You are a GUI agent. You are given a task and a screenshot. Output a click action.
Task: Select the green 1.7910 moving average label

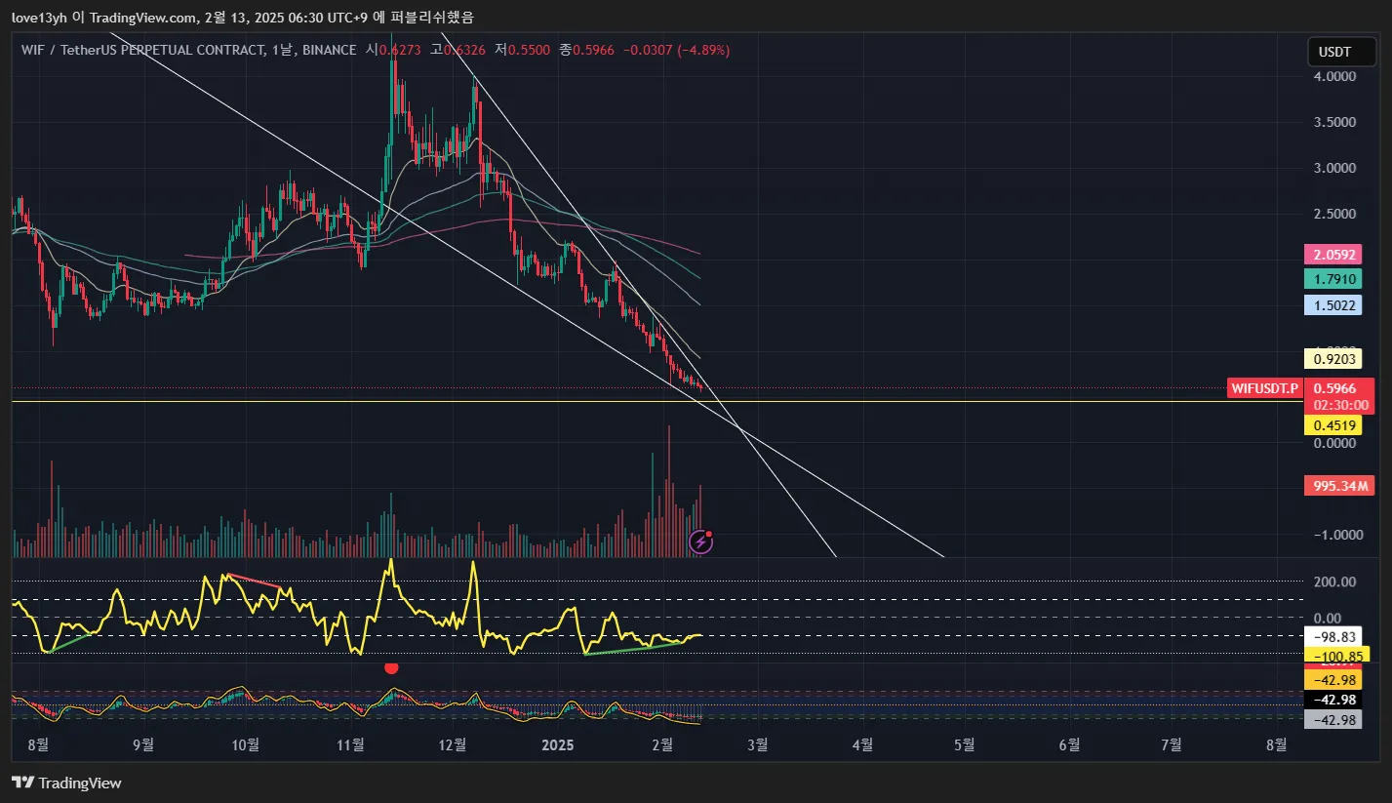tap(1332, 279)
